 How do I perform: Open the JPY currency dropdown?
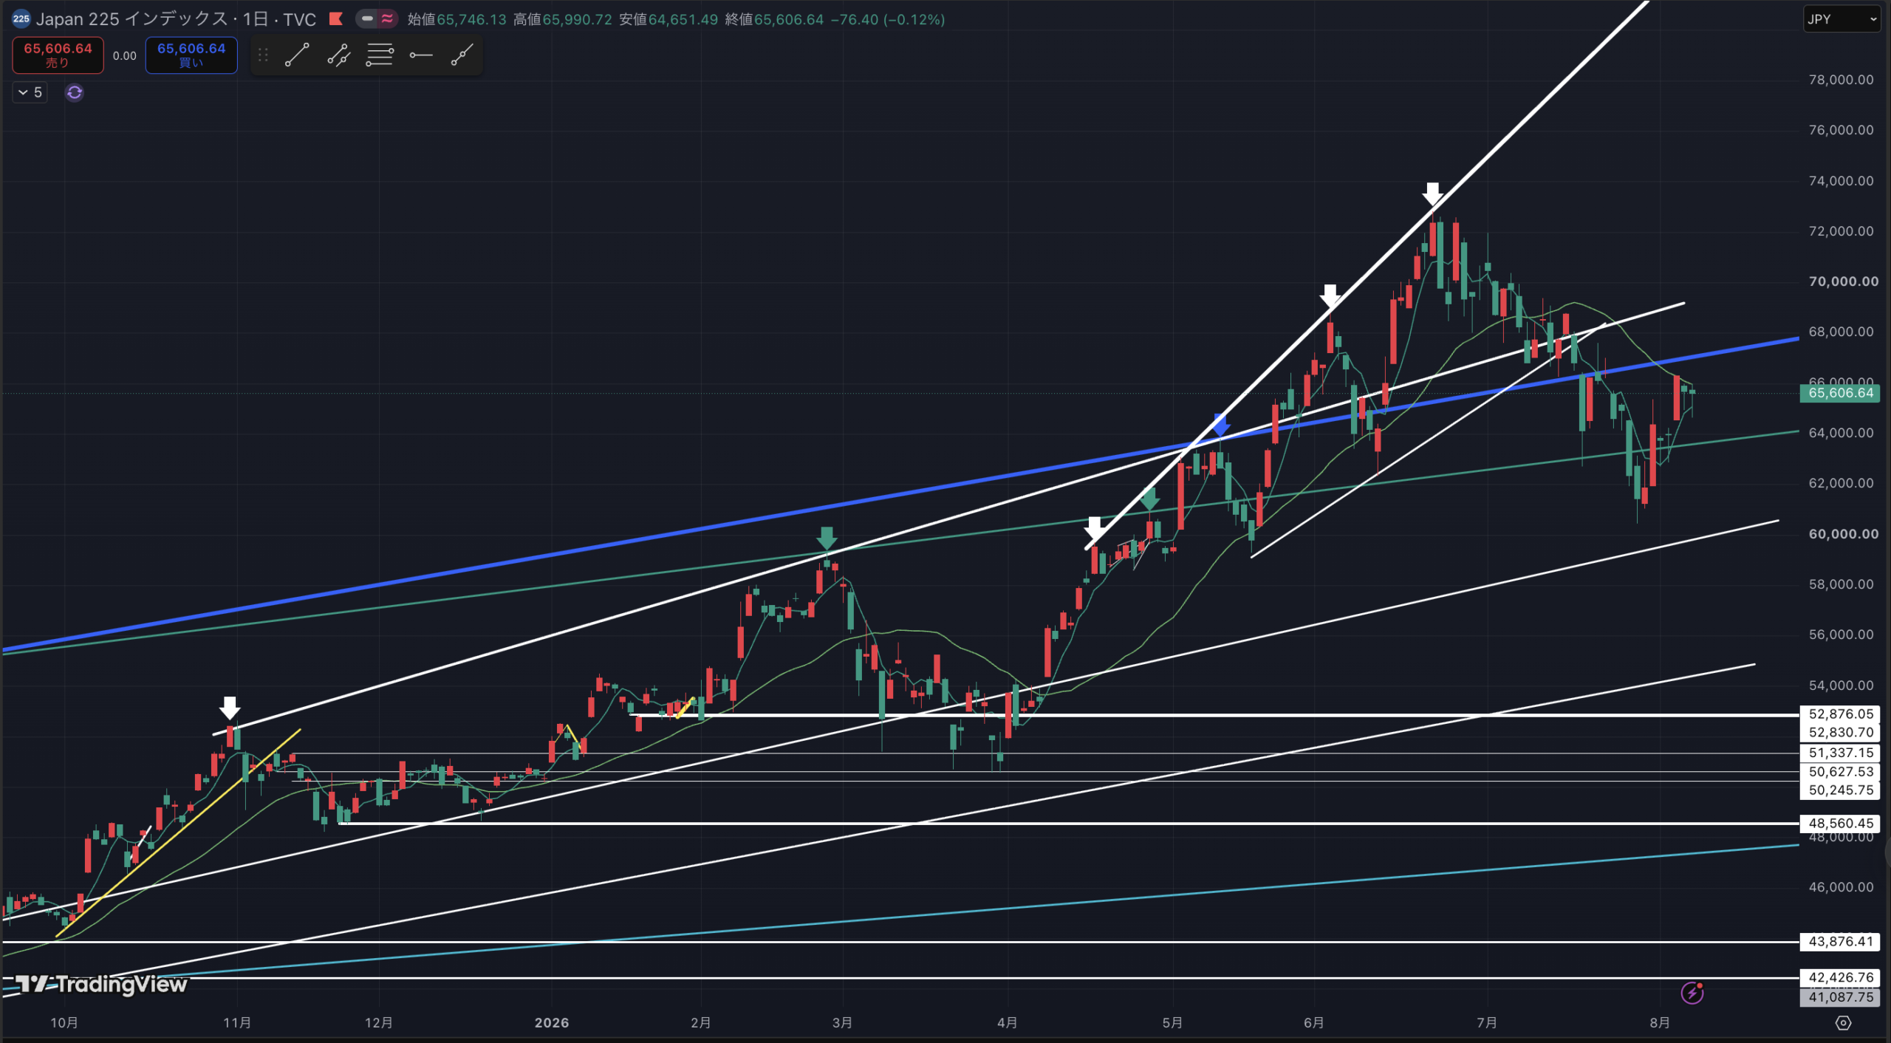pos(1842,19)
